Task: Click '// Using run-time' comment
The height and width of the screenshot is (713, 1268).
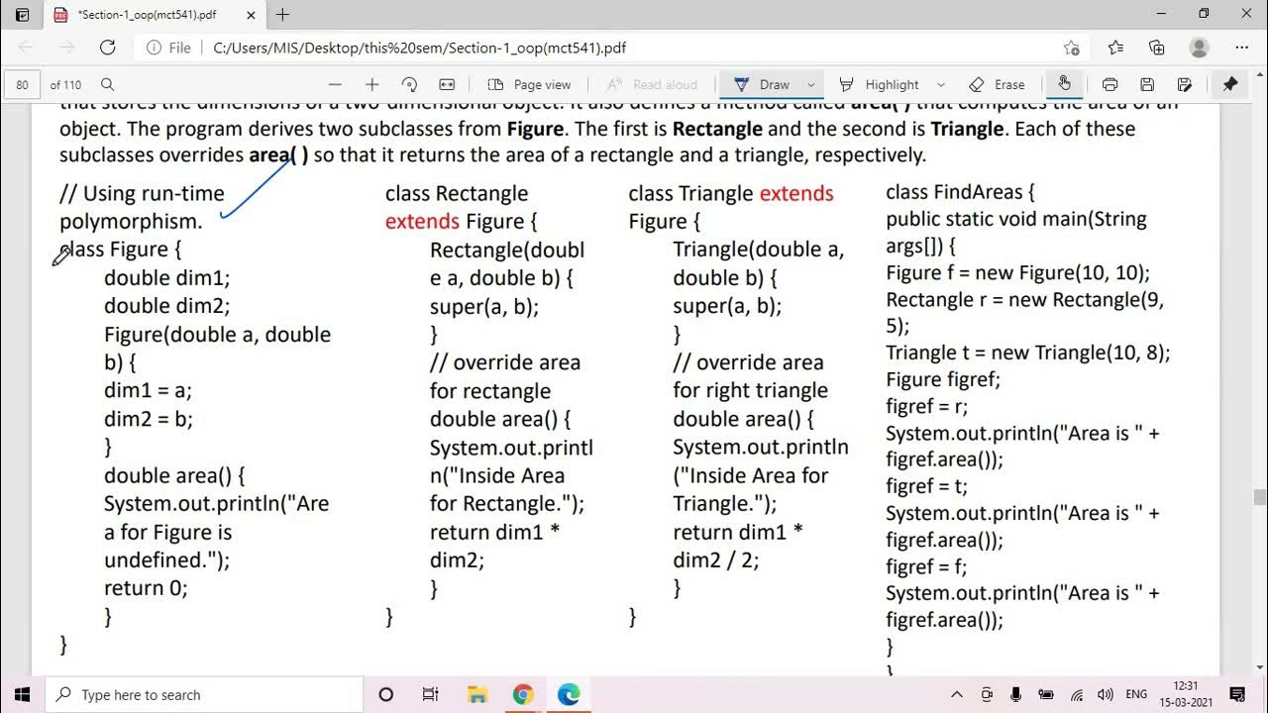Action: coord(142,193)
